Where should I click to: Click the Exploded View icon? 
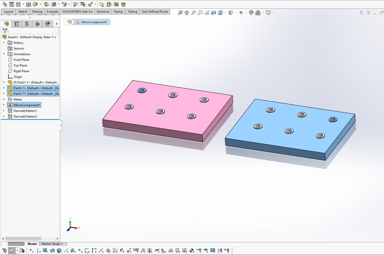[90, 4]
